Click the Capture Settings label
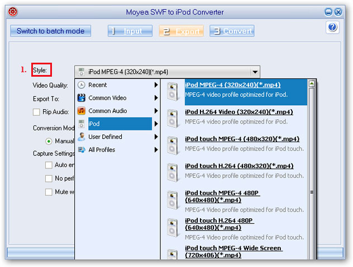The height and width of the screenshot is (267, 353). [54, 153]
